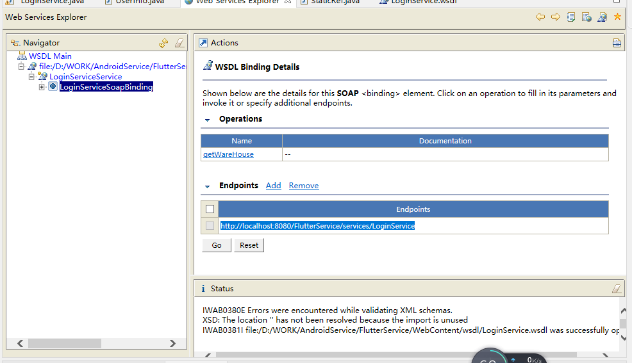Image resolution: width=632 pixels, height=363 pixels.
Task: Click the Documentation column header
Action: tap(445, 141)
